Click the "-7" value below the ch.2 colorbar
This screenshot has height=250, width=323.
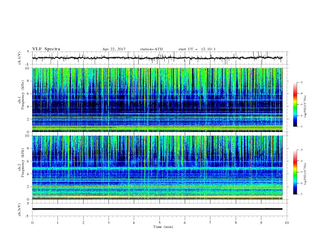301,194
